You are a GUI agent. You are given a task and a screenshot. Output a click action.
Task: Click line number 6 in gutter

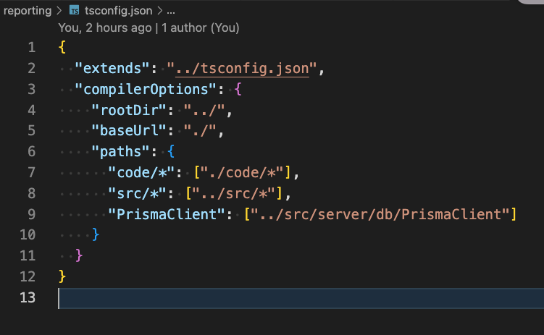coord(32,151)
